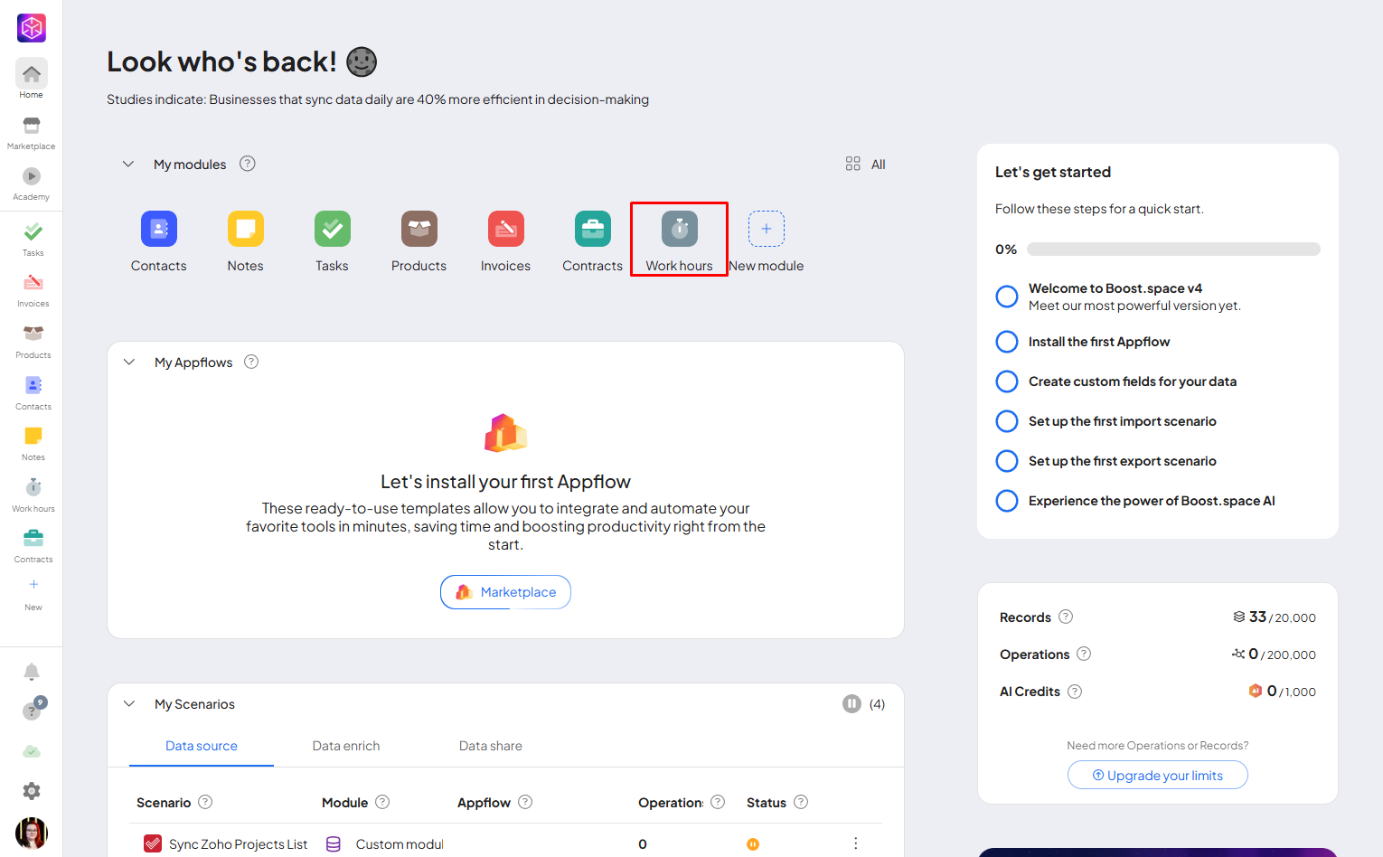
Task: Add a New module tile
Action: click(766, 230)
